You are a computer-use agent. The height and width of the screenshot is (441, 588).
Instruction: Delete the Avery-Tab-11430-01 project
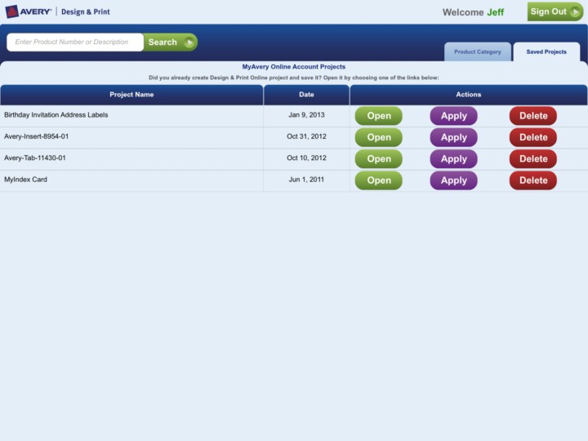[532, 159]
